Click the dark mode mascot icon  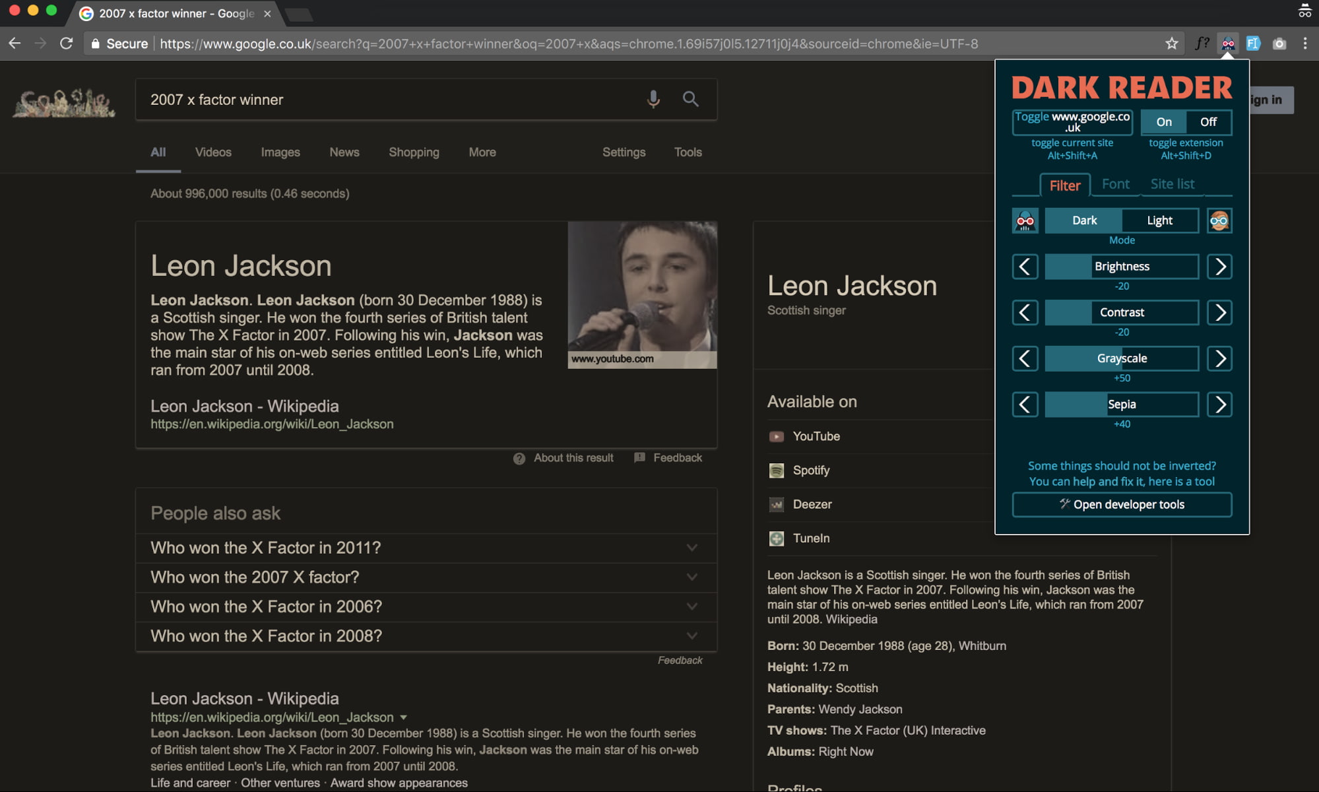[1025, 220]
